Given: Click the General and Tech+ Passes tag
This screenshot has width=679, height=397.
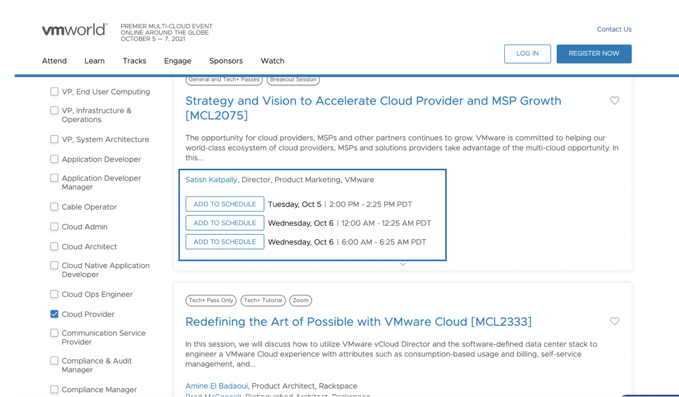Looking at the screenshot, I should [224, 79].
